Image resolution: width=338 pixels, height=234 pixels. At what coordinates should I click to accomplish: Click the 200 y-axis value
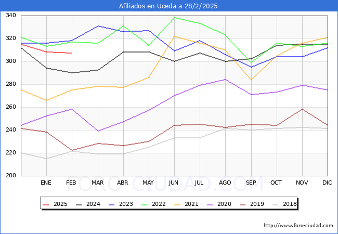click(x=11, y=175)
